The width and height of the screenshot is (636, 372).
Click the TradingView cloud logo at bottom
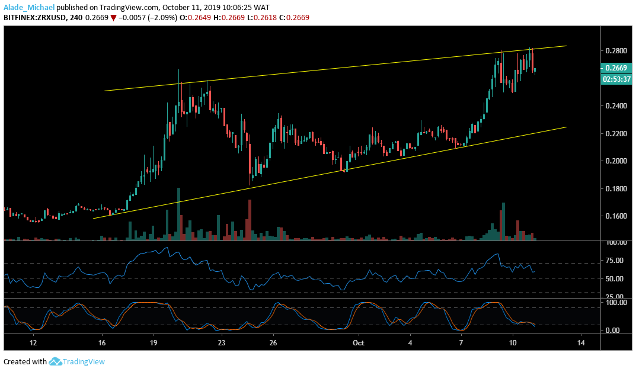(x=56, y=361)
